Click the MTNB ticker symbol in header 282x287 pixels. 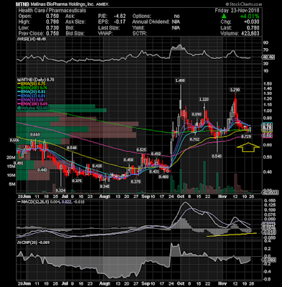(x=22, y=4)
